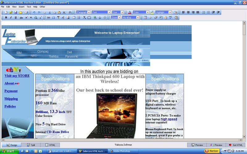Open the Insert menu
The height and width of the screenshot is (154, 247).
[21, 6]
